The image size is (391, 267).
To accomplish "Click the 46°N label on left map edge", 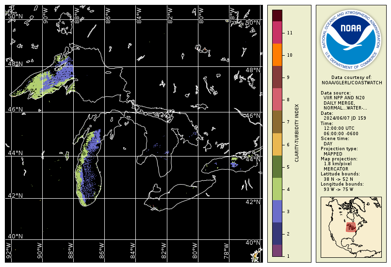I will coord(15,110).
